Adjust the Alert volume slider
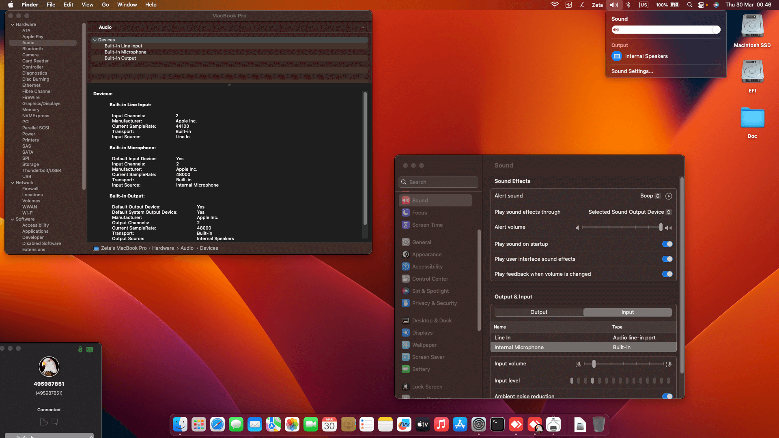The height and width of the screenshot is (438, 779). [x=621, y=227]
